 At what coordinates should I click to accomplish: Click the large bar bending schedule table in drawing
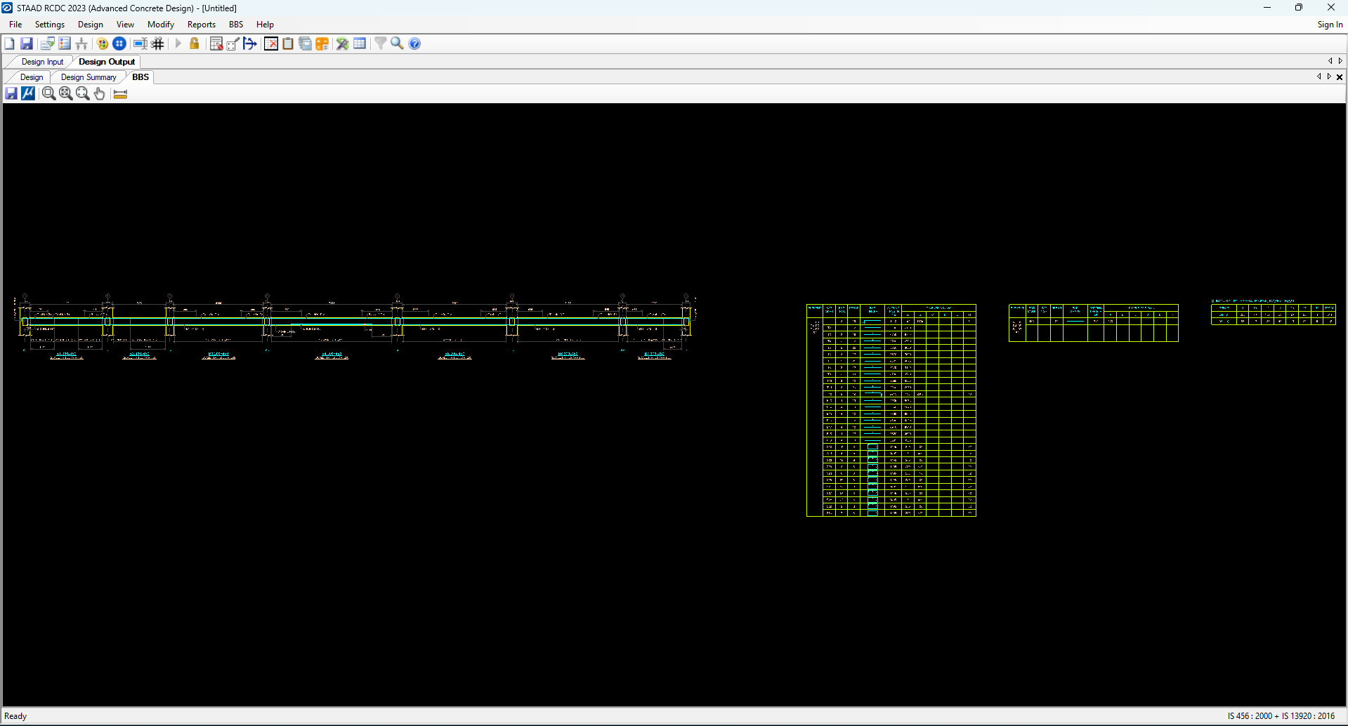point(891,411)
